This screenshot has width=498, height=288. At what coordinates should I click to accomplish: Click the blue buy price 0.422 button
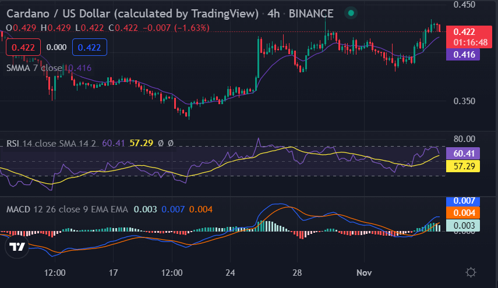(x=90, y=47)
